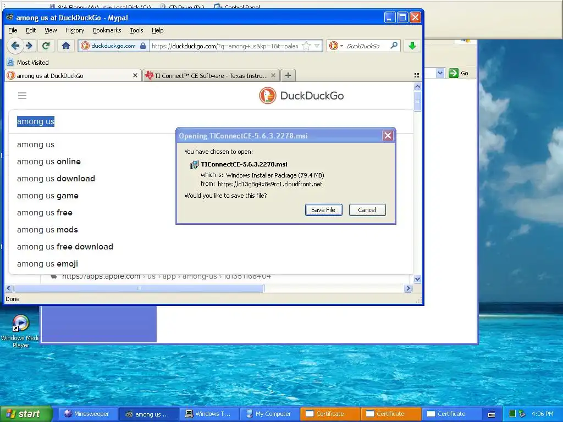
Task: Open the DuckDuckGo hamburger menu
Action: coord(22,96)
